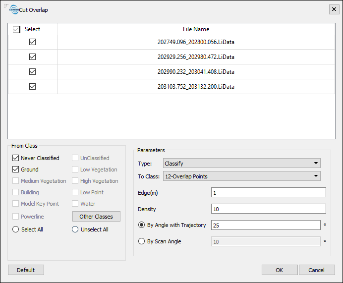Click the Other Classes button
This screenshot has height=283, width=343.
pos(96,216)
